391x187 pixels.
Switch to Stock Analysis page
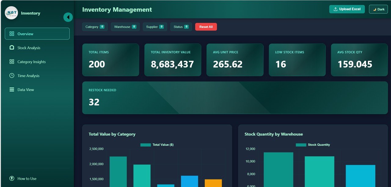tap(29, 48)
